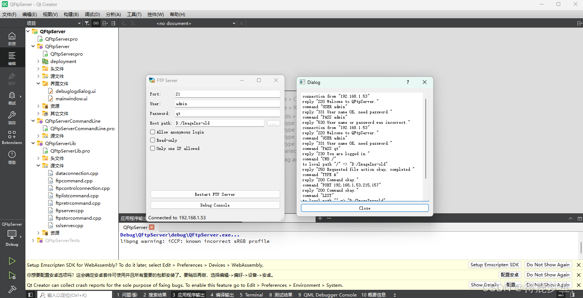Viewport: 583px width, 298px height.
Task: Enable Allow anonymous login checkbox
Action: tap(152, 132)
